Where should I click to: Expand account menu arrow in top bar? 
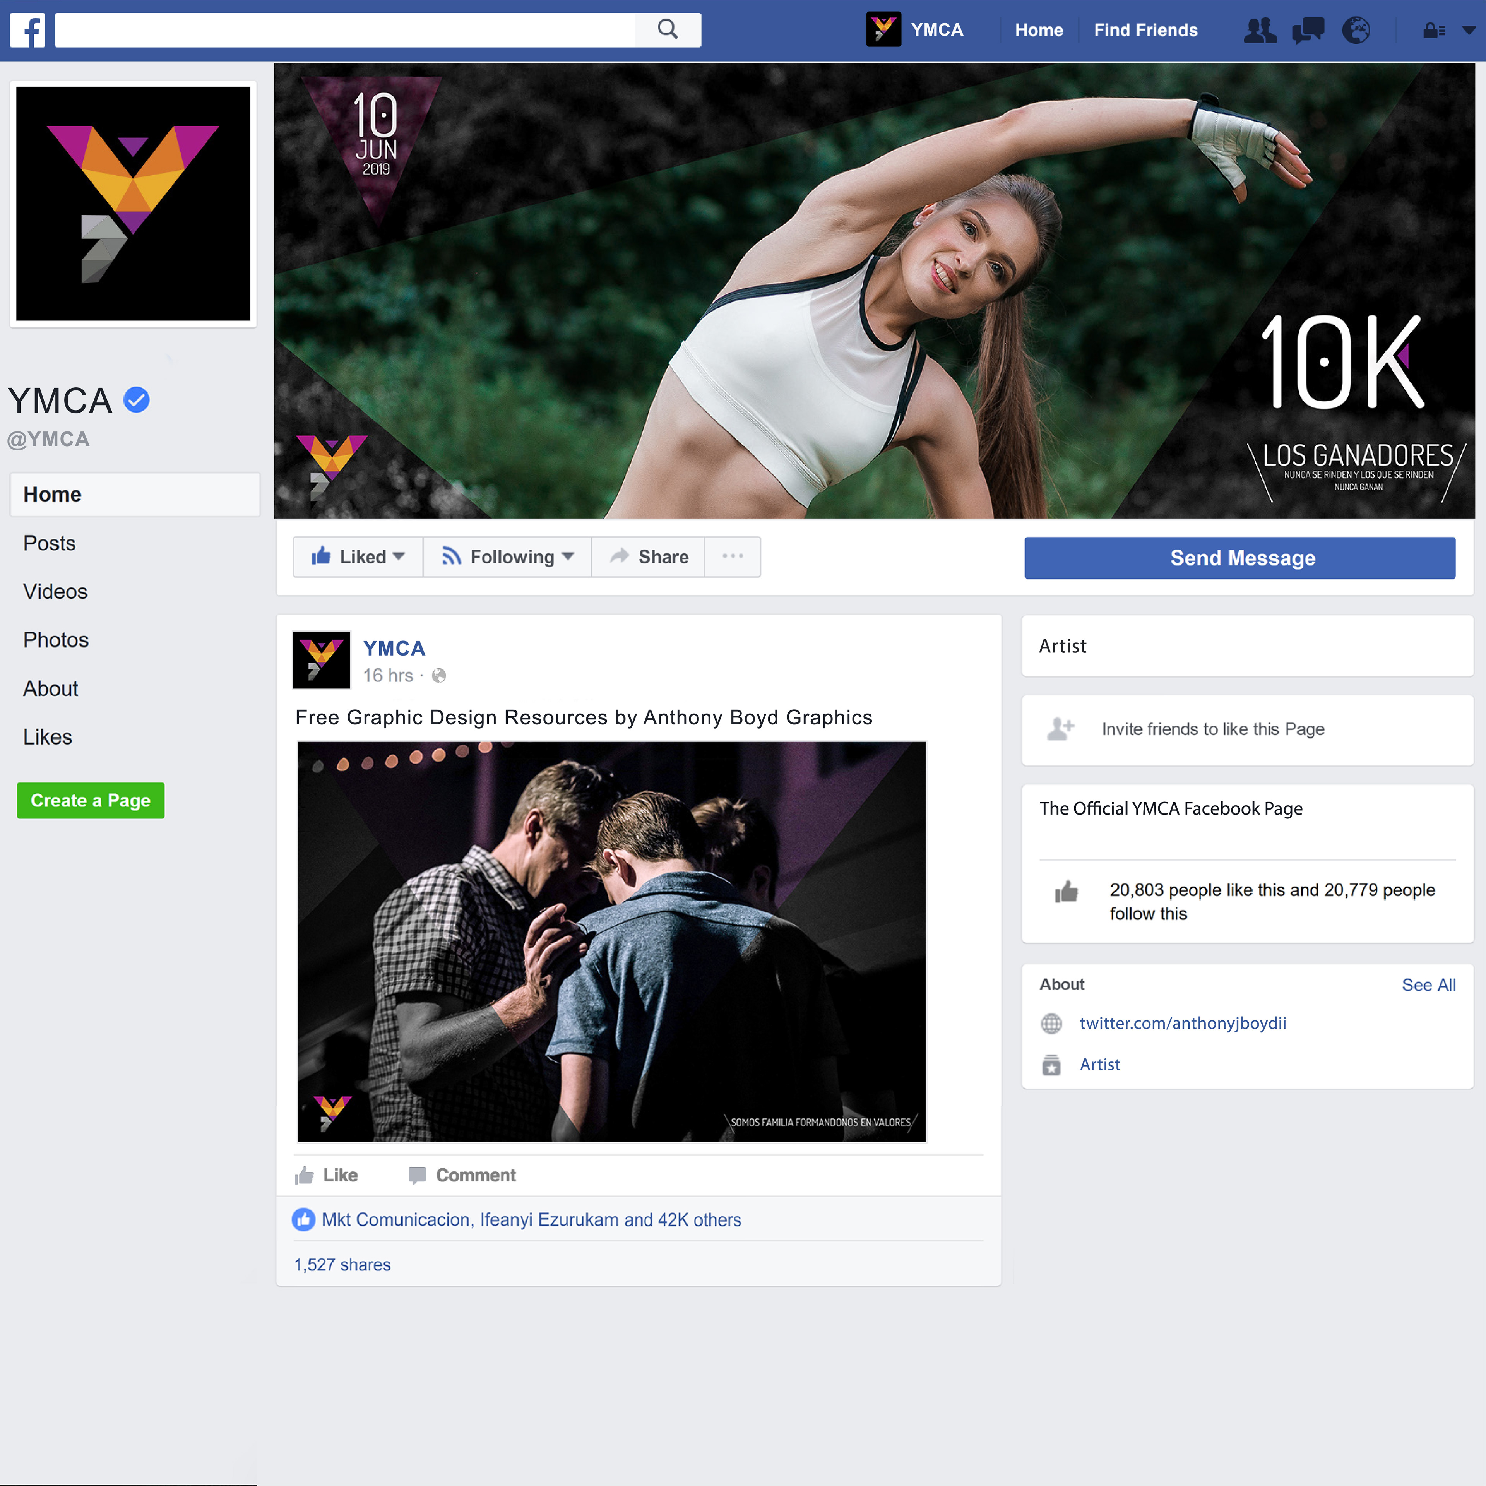pyautogui.click(x=1468, y=31)
